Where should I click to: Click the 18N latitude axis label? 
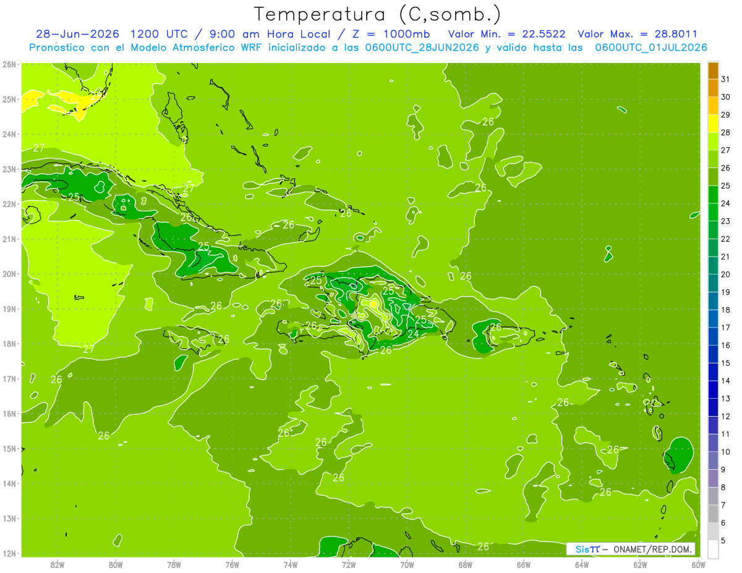point(9,344)
